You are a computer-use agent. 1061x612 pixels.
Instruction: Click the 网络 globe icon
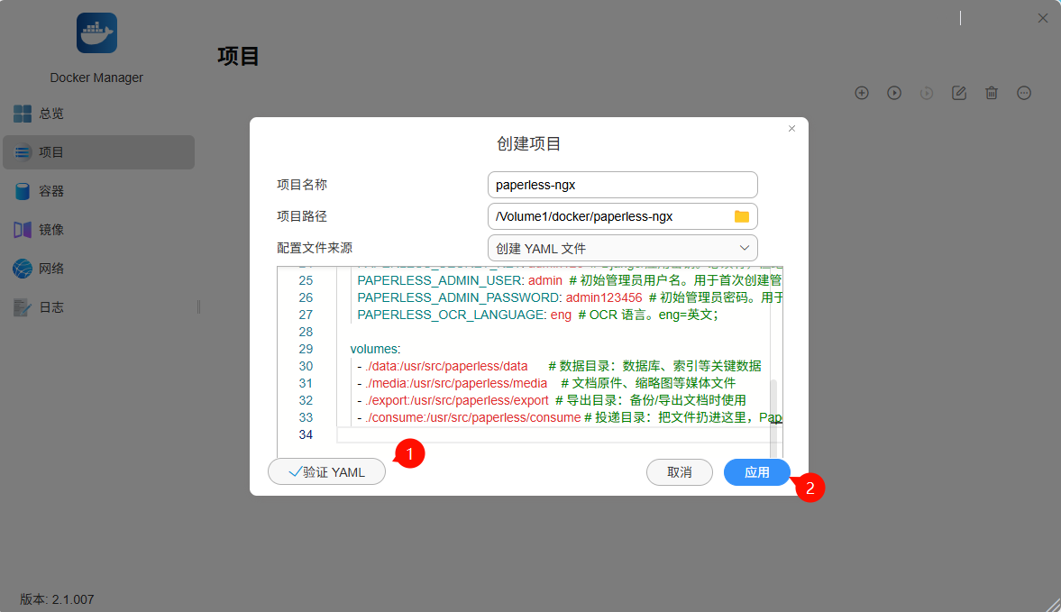23,269
